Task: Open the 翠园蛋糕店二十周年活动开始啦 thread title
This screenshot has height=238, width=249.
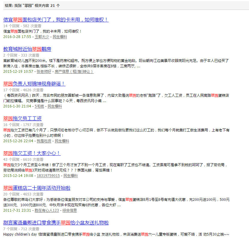Action: click(37, 188)
